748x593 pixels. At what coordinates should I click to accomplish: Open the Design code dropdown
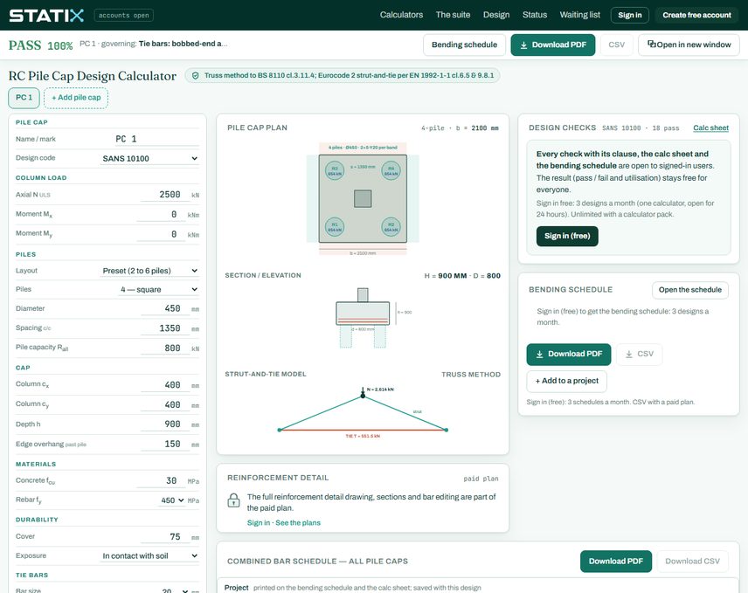(149, 158)
